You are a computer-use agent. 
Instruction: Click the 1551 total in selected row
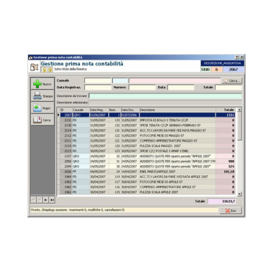[x=226, y=115]
